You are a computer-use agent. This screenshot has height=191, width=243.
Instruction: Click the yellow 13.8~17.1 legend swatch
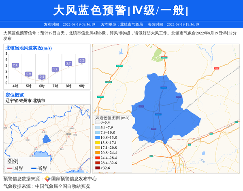[97, 143]
